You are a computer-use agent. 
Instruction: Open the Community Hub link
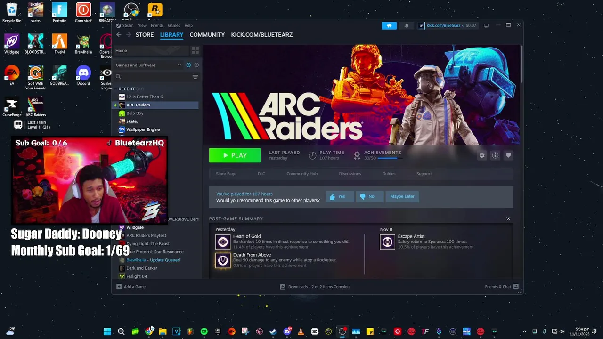pos(302,174)
